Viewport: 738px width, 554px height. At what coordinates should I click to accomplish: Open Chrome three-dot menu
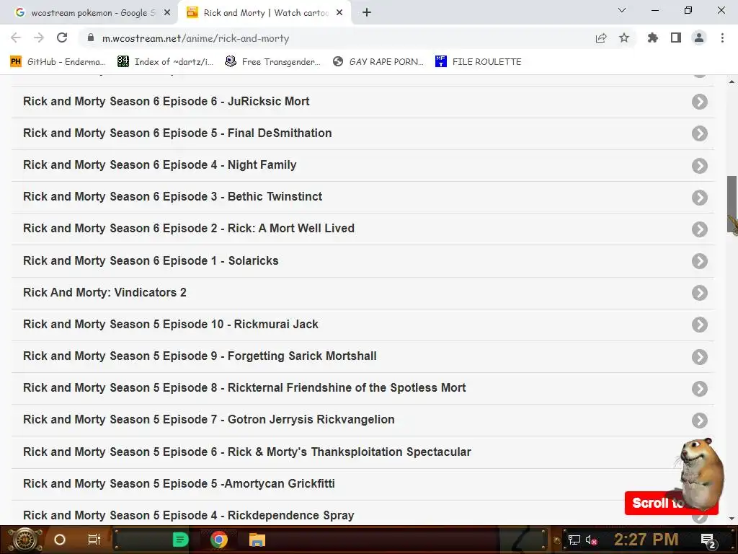pos(722,38)
